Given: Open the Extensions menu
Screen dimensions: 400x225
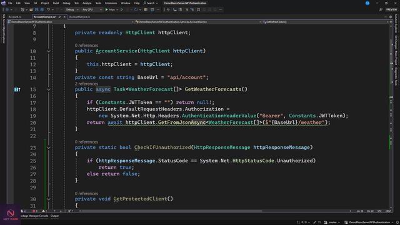Looking at the screenshot, I should [111, 3].
